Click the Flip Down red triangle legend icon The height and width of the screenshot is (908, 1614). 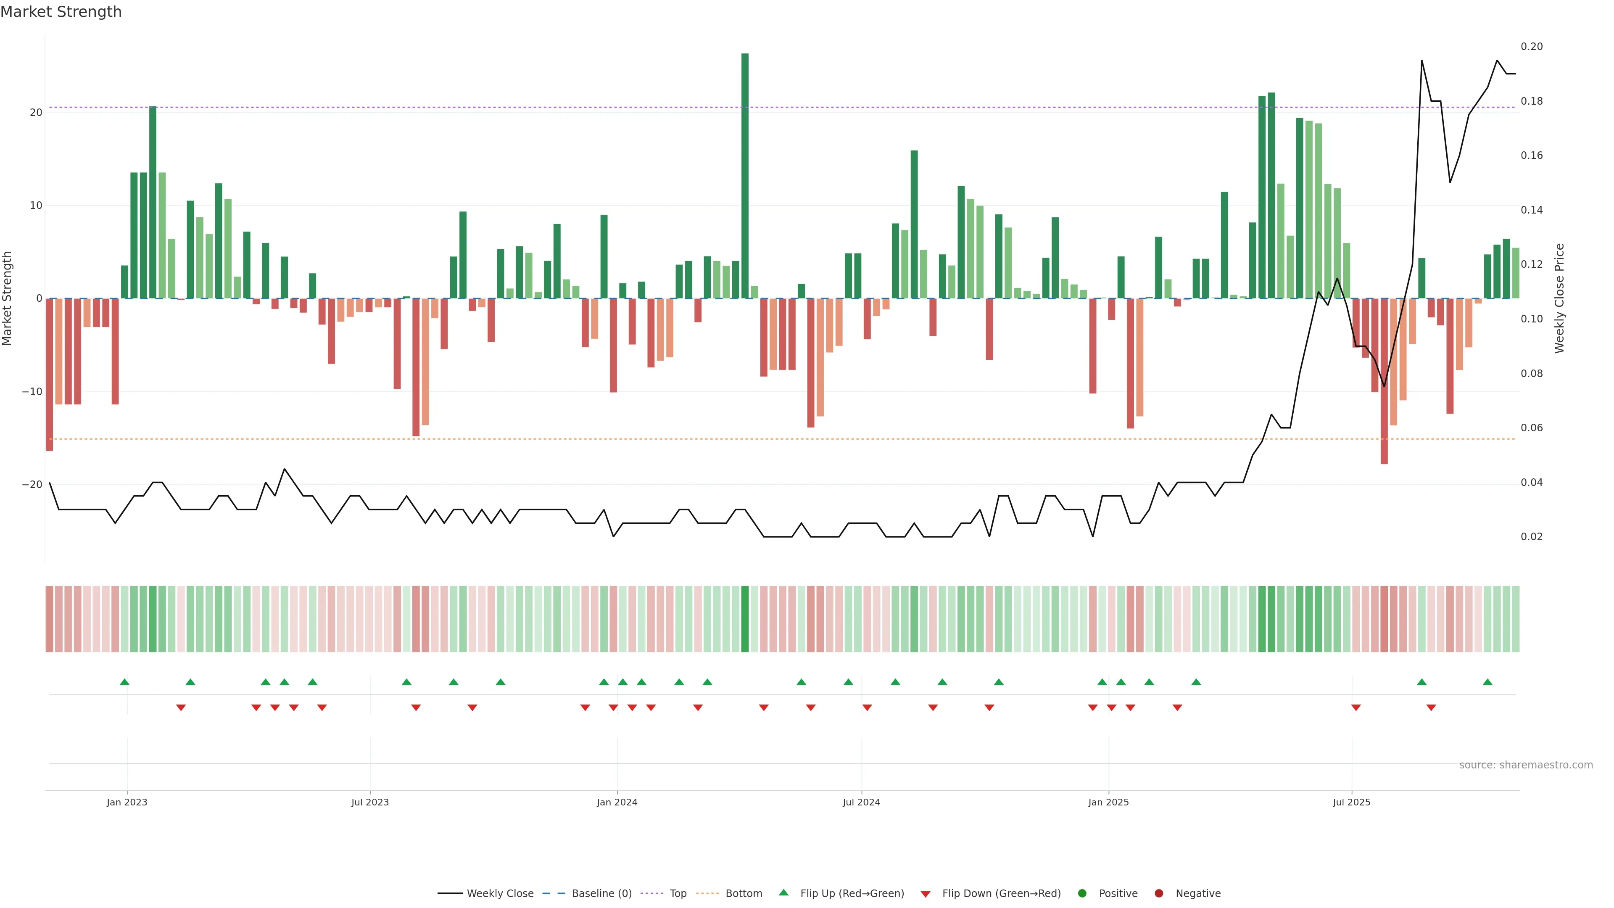[926, 894]
